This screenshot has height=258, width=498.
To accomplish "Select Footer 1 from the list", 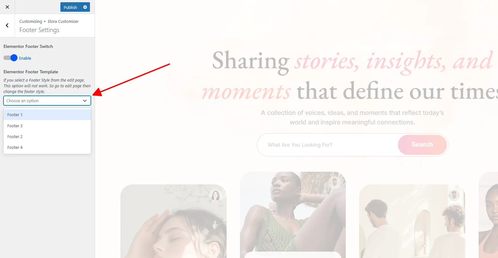I will click(x=47, y=115).
